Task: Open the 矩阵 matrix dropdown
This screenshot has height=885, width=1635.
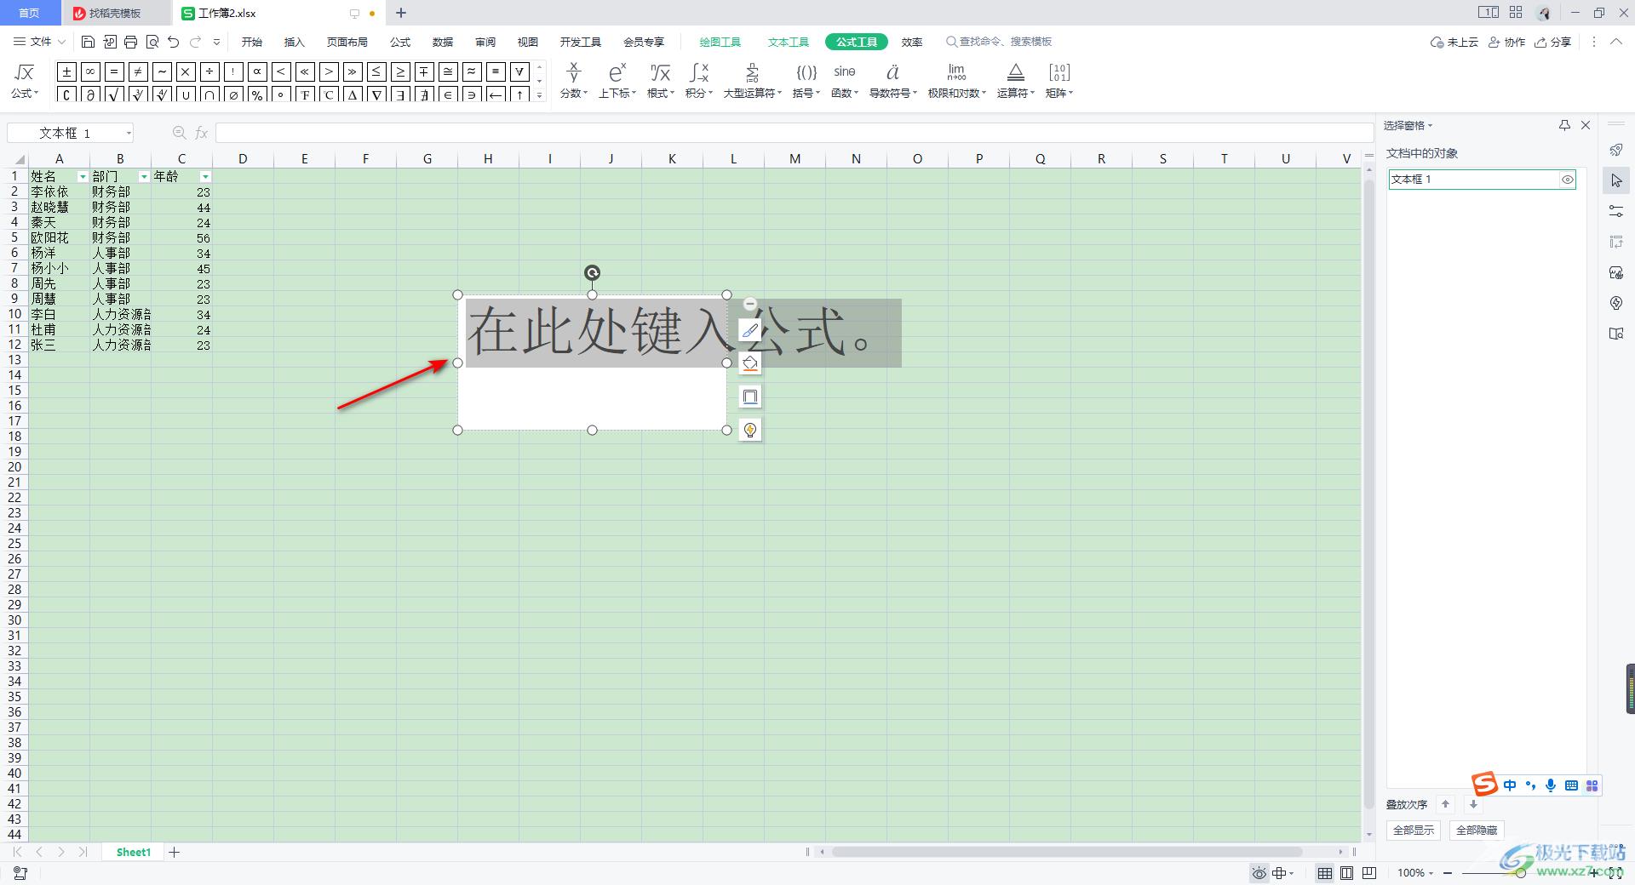Action: tap(1059, 81)
